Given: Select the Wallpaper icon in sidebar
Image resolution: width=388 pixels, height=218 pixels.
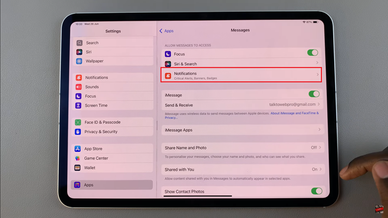Looking at the screenshot, I should pos(79,61).
